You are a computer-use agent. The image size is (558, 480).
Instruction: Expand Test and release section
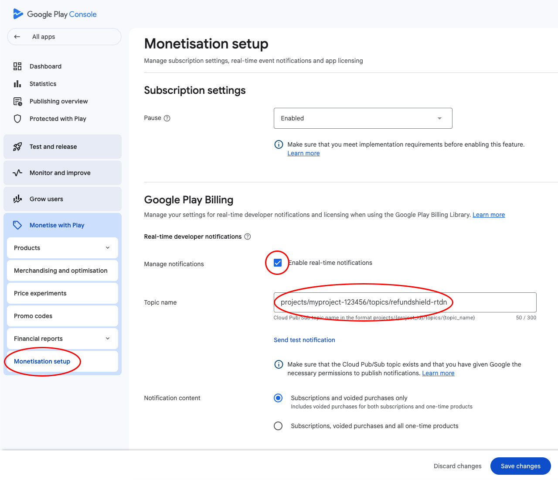point(62,147)
